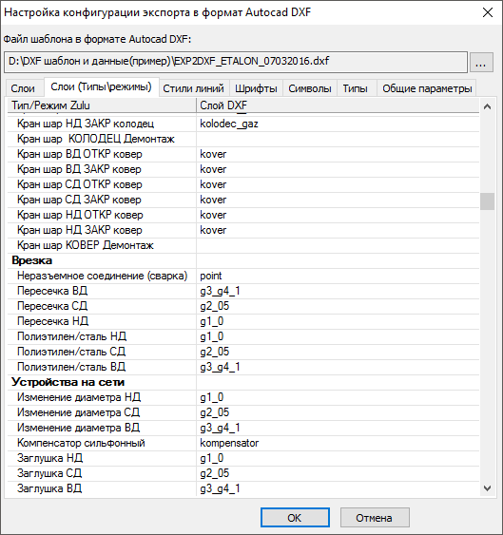
Task: Select row Изменение диаметра НД
Action: pos(243,397)
